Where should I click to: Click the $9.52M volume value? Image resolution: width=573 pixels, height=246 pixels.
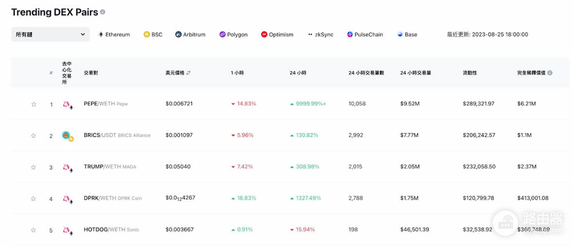point(410,104)
